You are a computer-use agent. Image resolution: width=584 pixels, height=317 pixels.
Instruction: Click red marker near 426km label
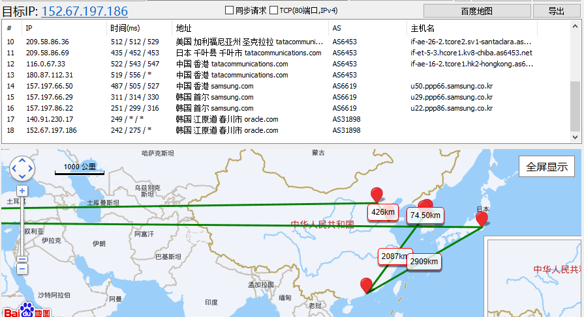[x=377, y=195]
